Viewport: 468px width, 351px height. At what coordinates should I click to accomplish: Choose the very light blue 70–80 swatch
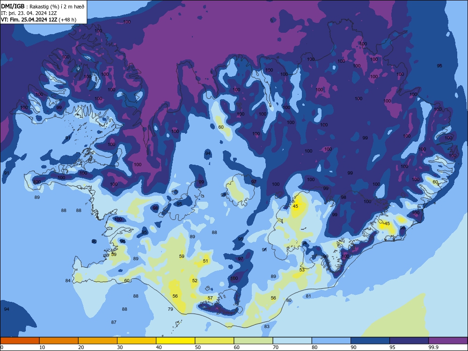(x=292, y=341)
